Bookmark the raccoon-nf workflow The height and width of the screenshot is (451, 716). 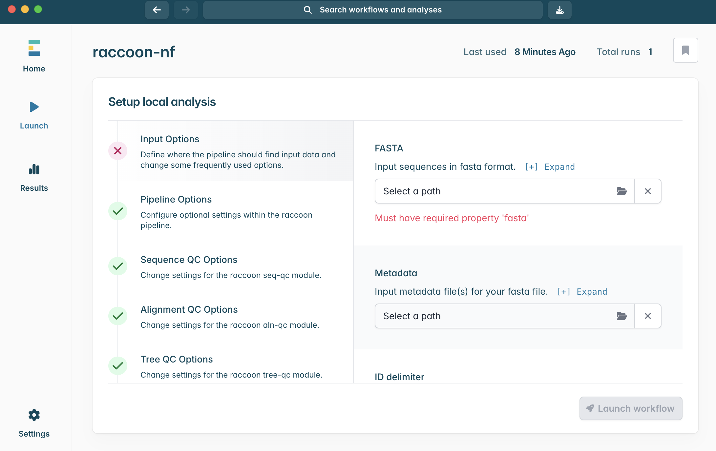(685, 50)
